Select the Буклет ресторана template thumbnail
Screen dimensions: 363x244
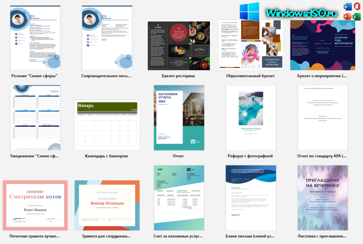(x=179, y=45)
